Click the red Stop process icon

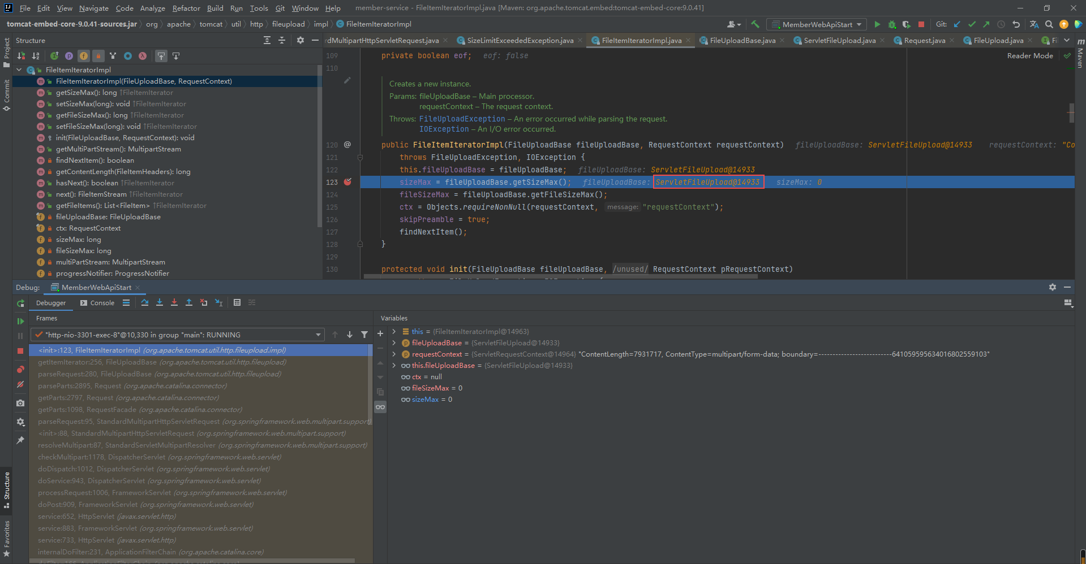921,25
